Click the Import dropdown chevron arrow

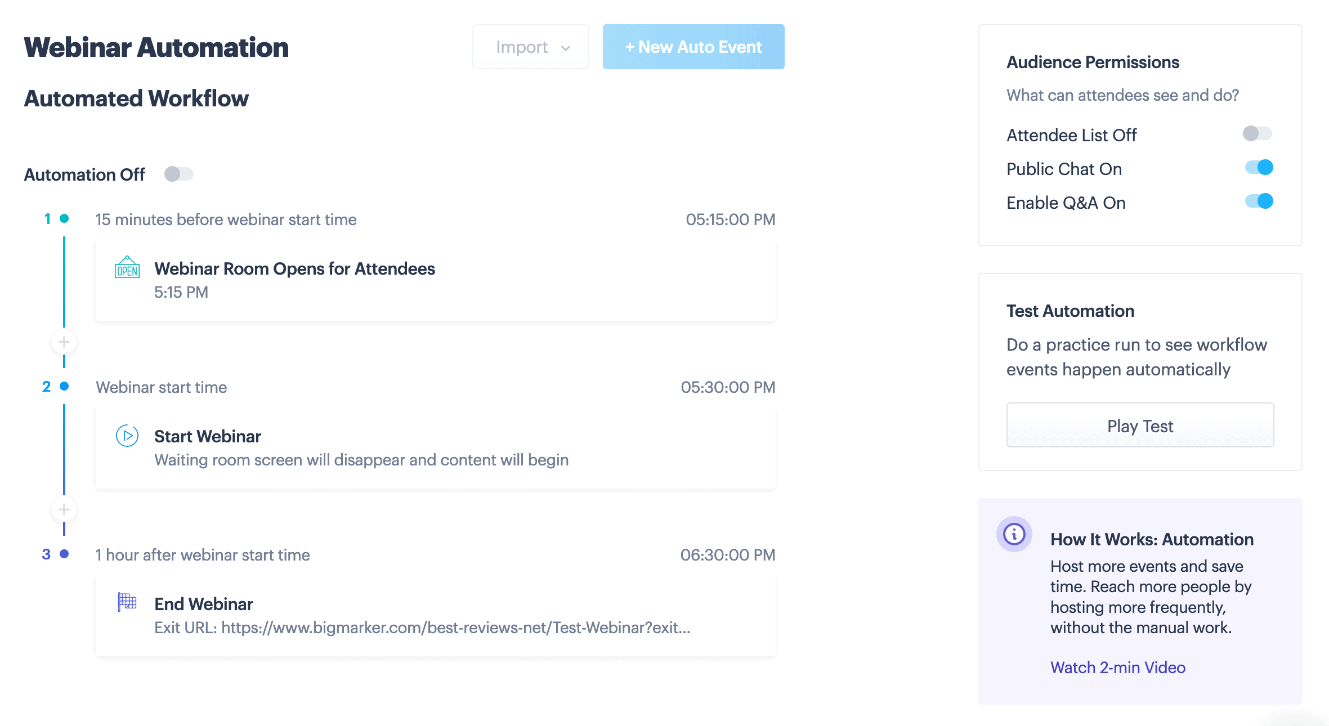[566, 48]
